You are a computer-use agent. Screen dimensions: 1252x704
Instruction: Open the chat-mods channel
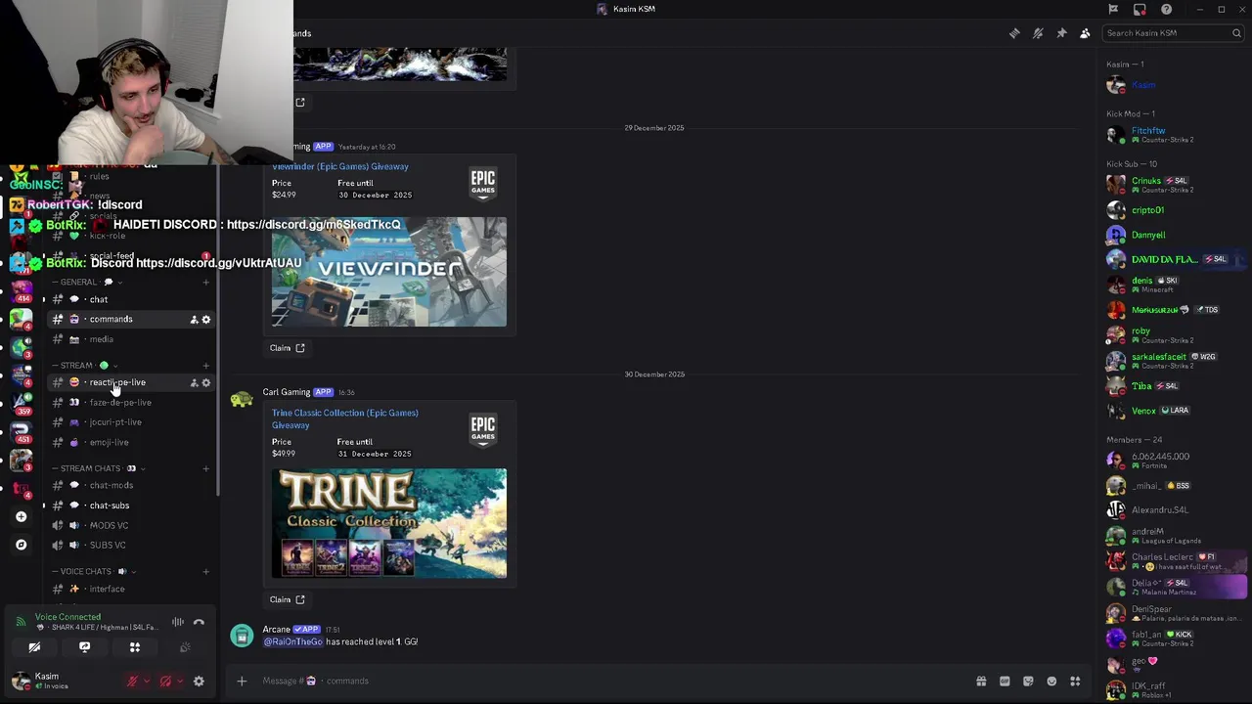[x=131, y=485]
